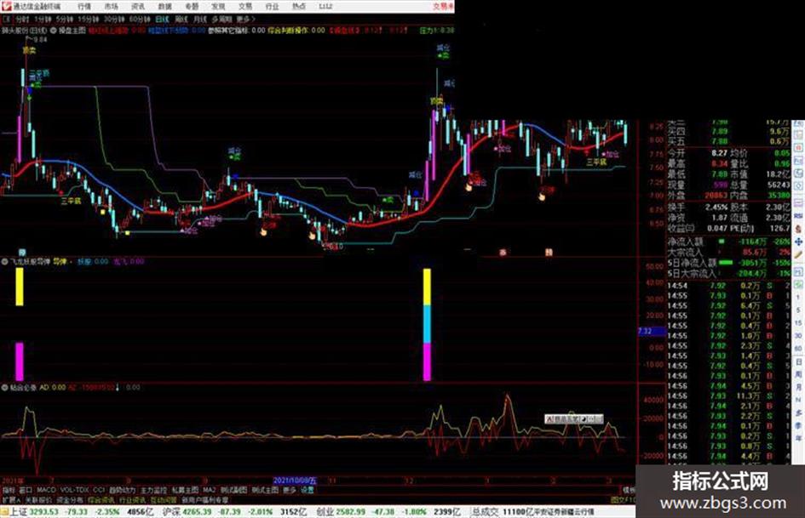Open settings icon beside 飞龙妖股导弹 indicator
The height and width of the screenshot is (518, 805).
[x=4, y=262]
